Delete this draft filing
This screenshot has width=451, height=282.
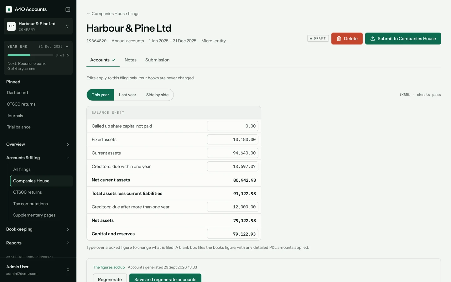click(x=347, y=39)
